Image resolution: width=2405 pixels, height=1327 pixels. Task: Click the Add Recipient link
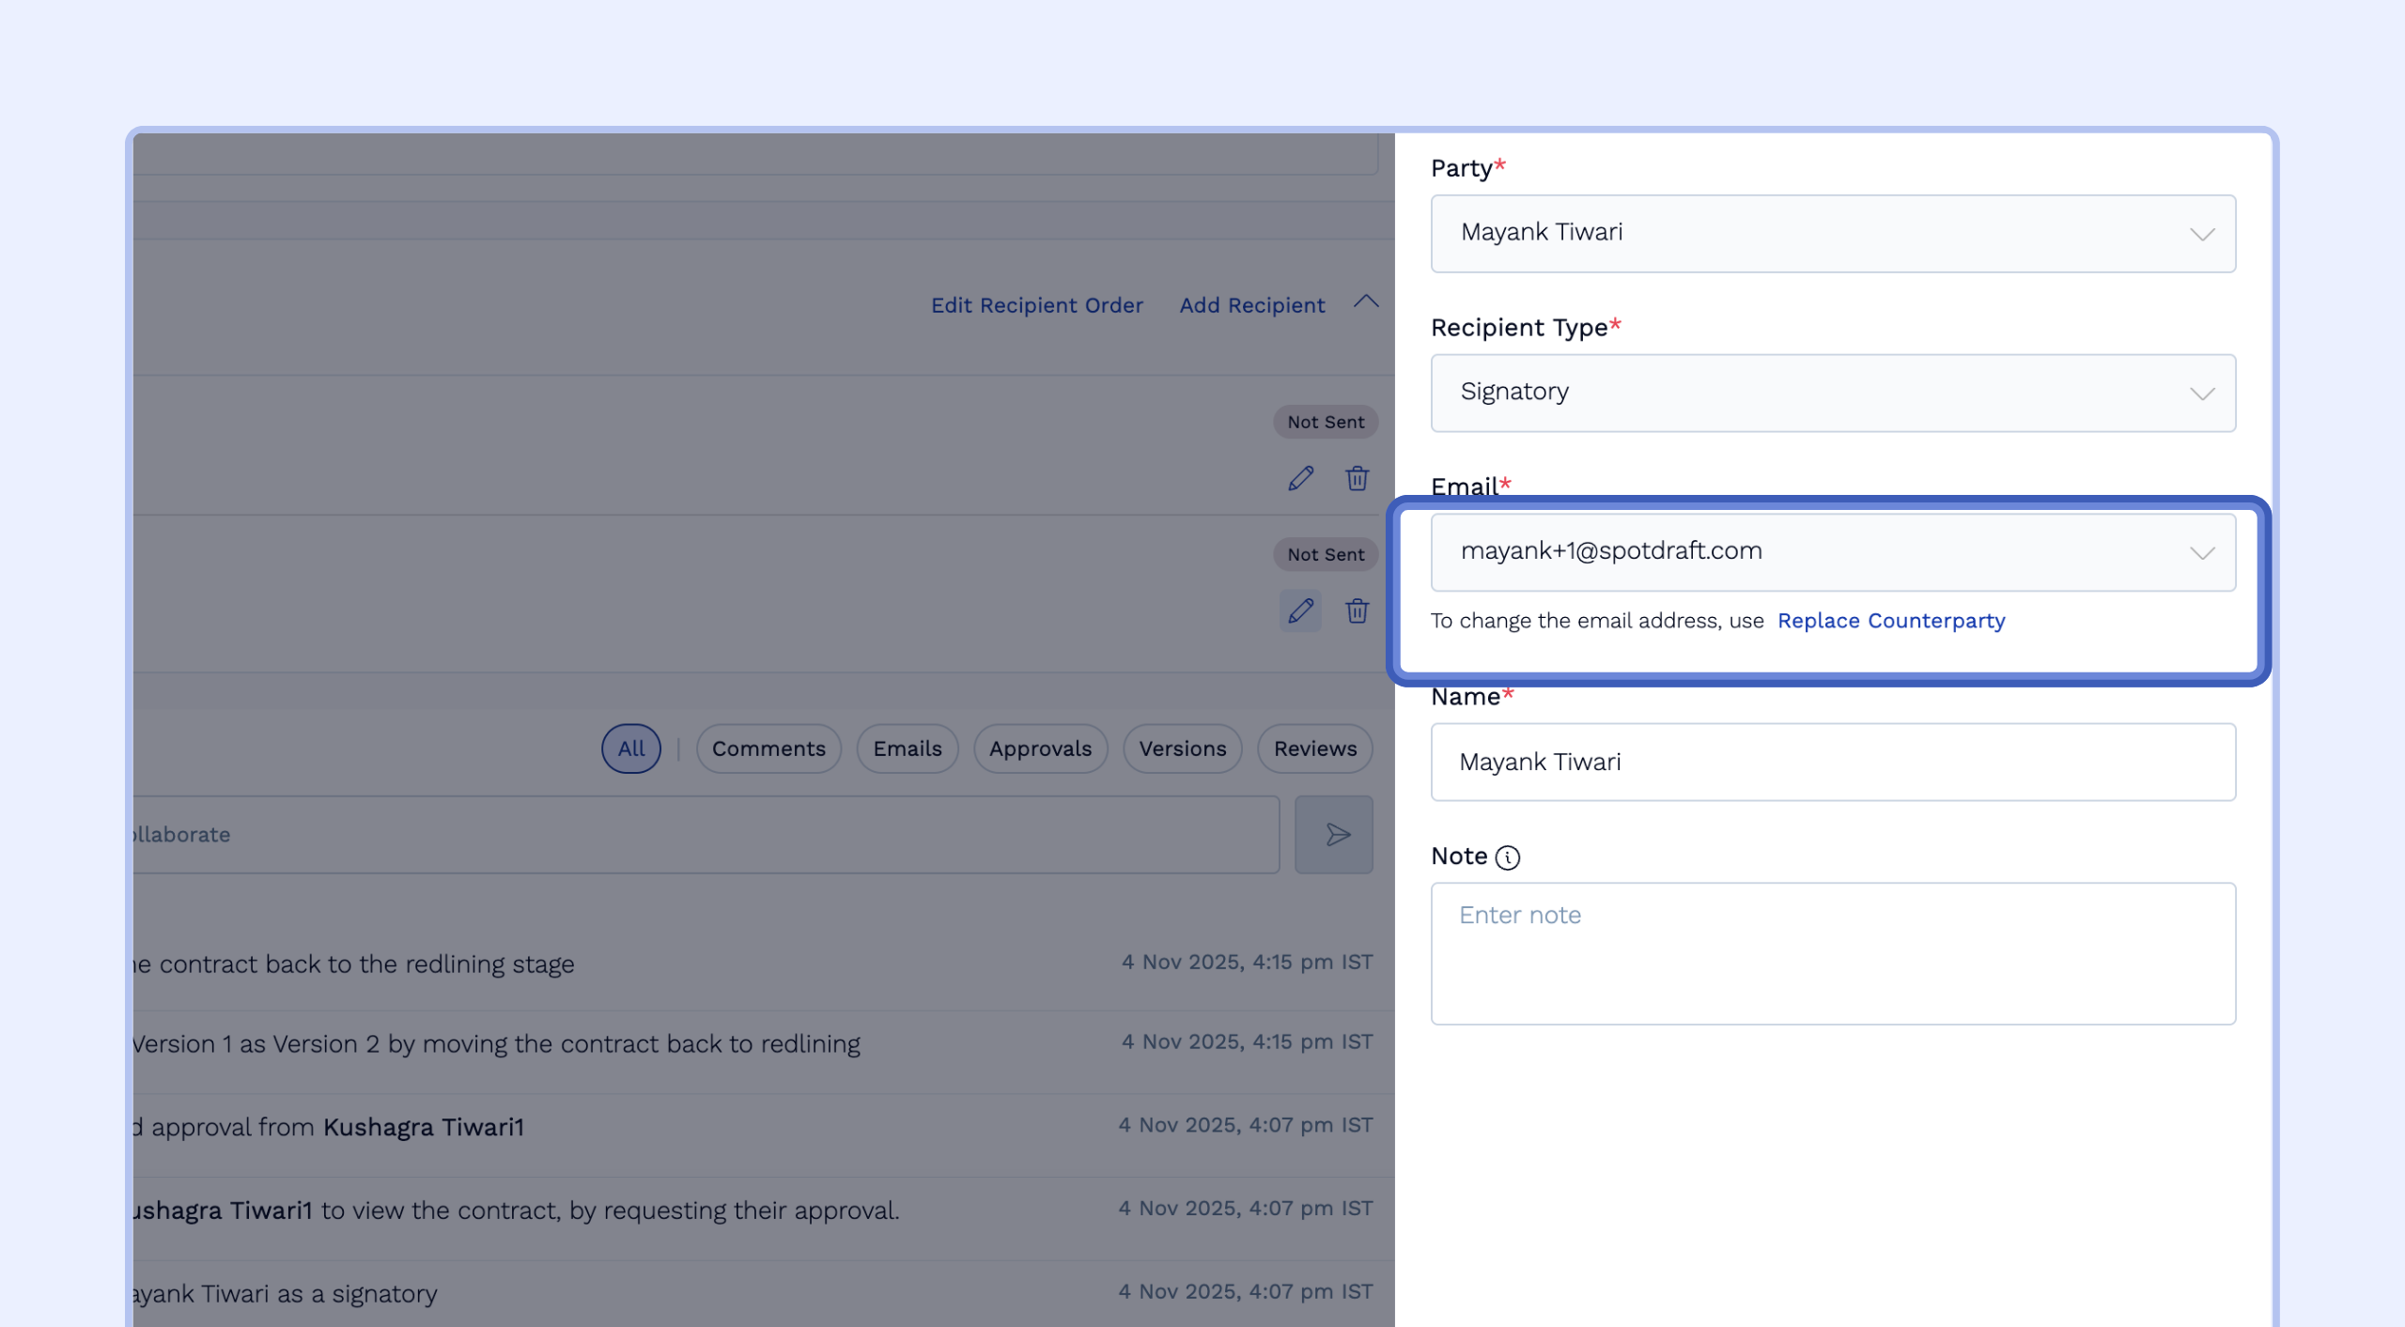1251,305
